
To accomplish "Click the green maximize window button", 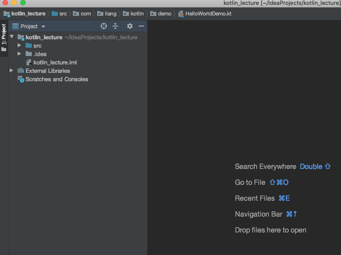I will [x=23, y=3].
